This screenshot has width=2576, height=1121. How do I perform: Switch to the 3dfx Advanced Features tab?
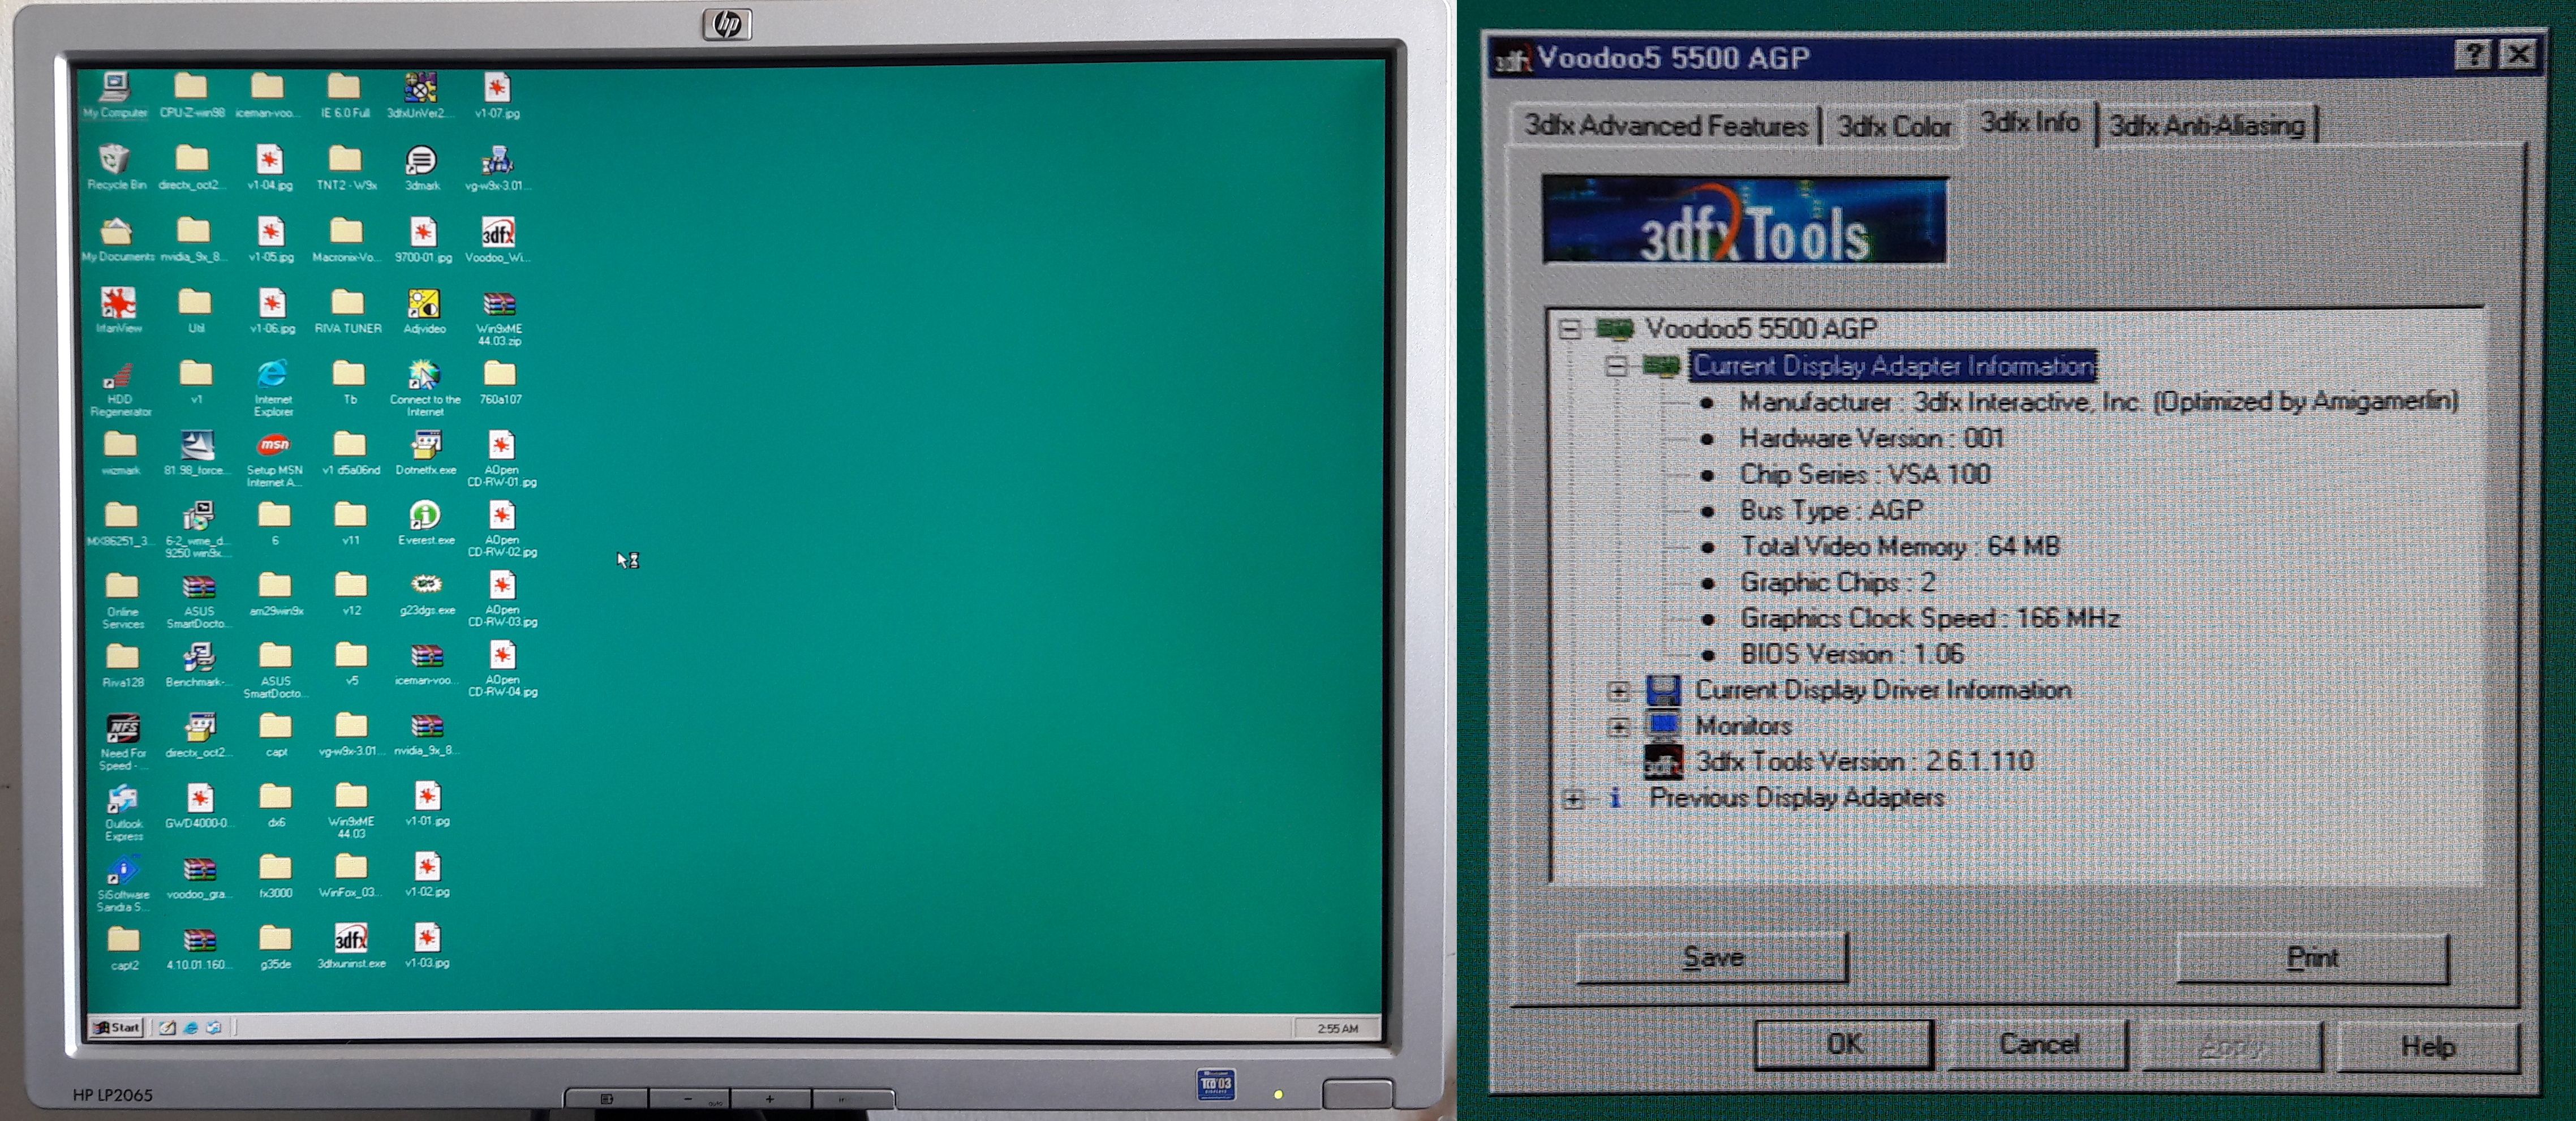point(1665,126)
